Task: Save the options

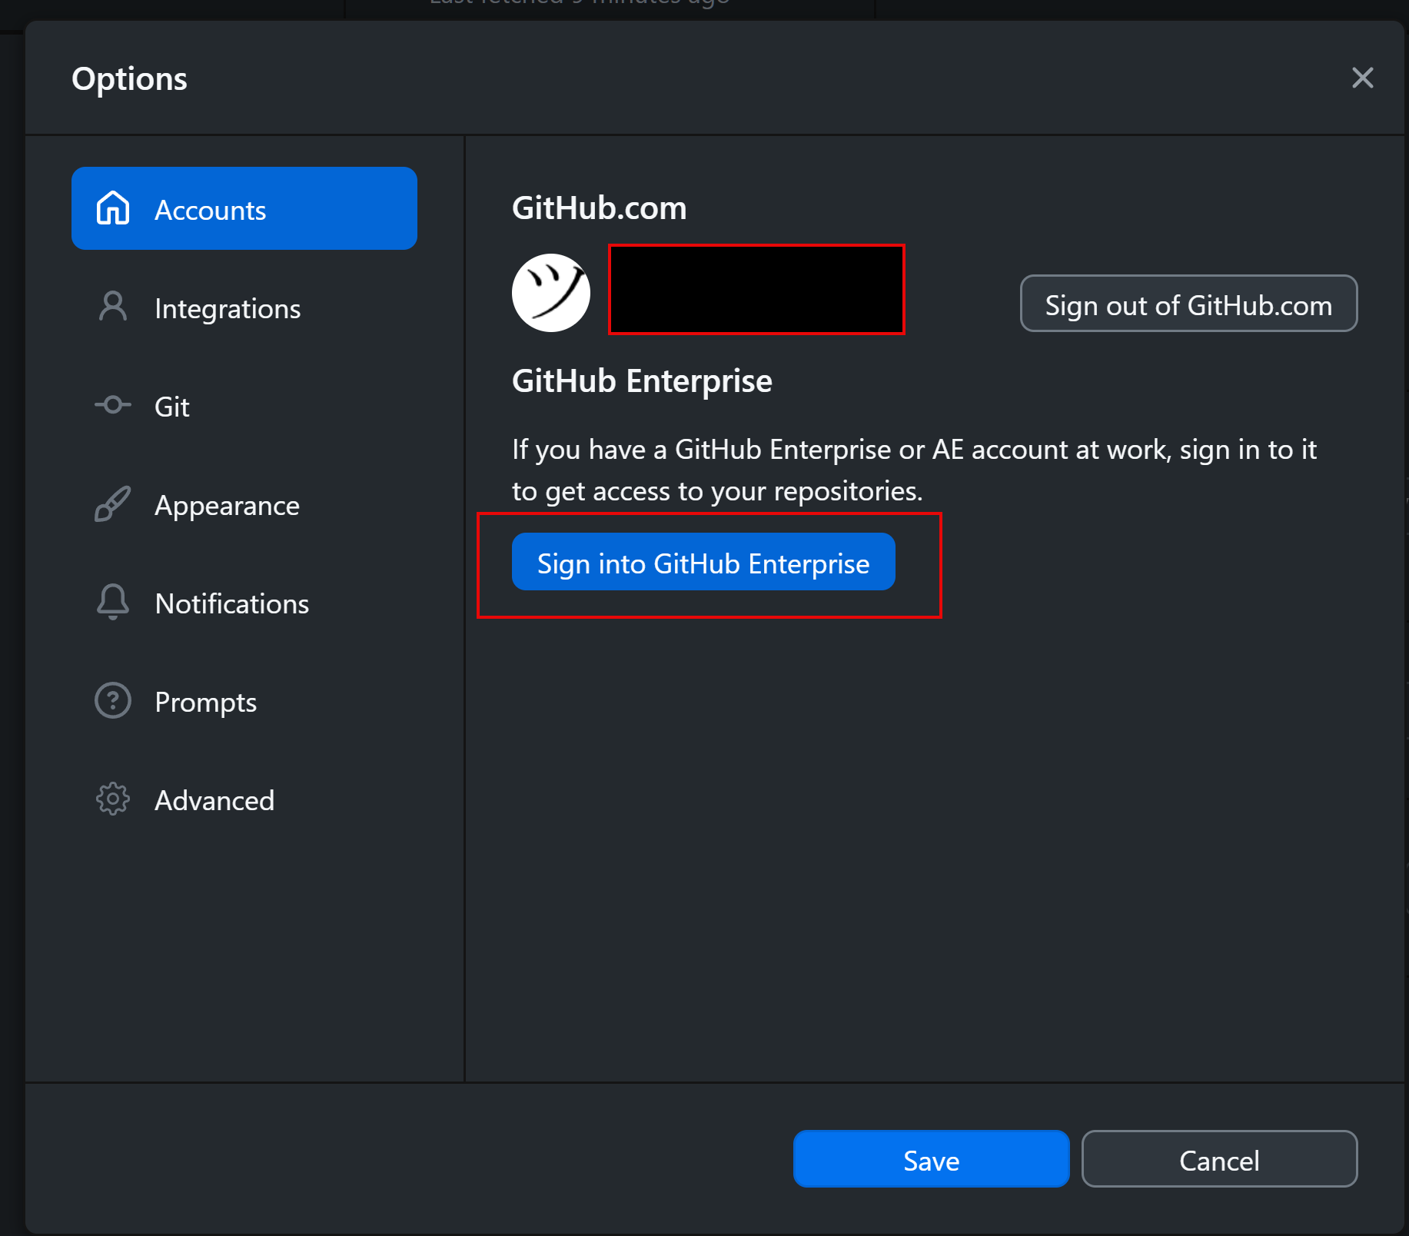Action: [931, 1159]
